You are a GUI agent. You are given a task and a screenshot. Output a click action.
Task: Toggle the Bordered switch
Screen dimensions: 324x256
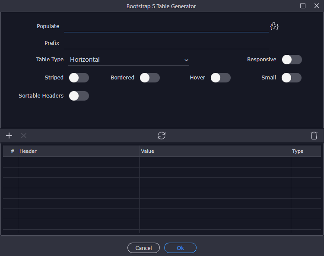pyautogui.click(x=150, y=78)
